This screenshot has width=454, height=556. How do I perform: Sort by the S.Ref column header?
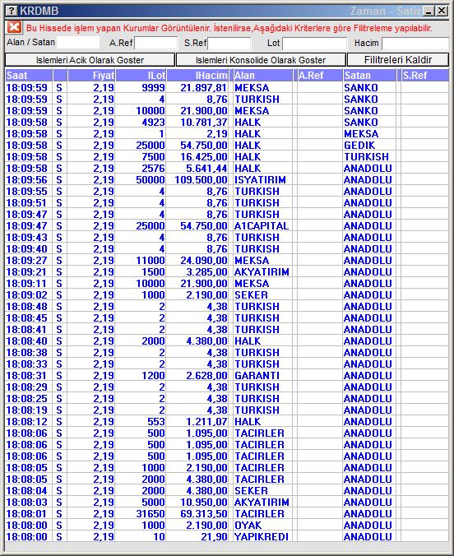pyautogui.click(x=425, y=76)
